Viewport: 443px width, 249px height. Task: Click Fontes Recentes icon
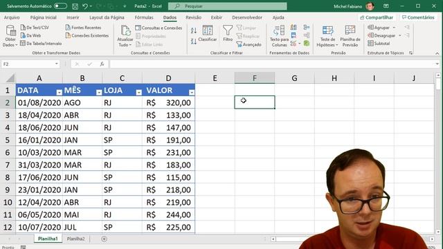coord(68,28)
